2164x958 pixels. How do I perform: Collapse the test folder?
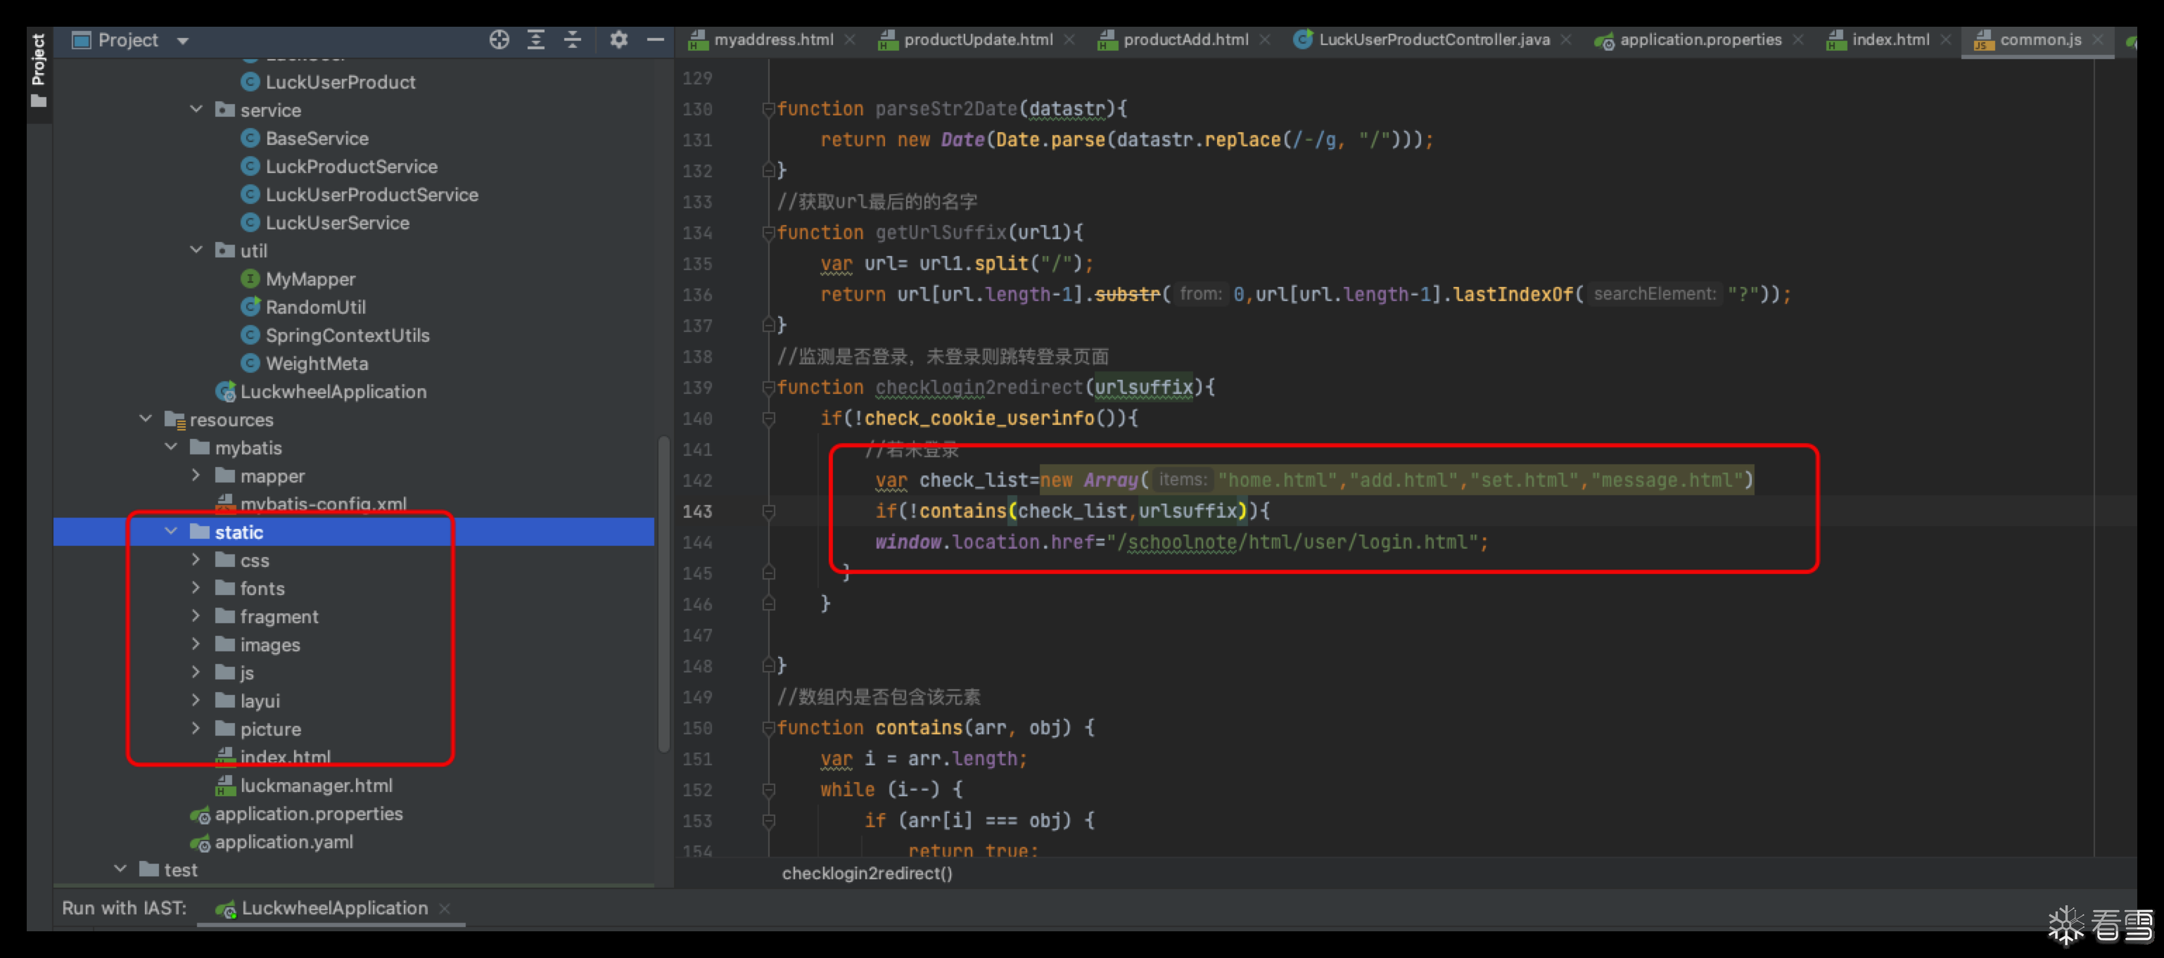coord(121,869)
